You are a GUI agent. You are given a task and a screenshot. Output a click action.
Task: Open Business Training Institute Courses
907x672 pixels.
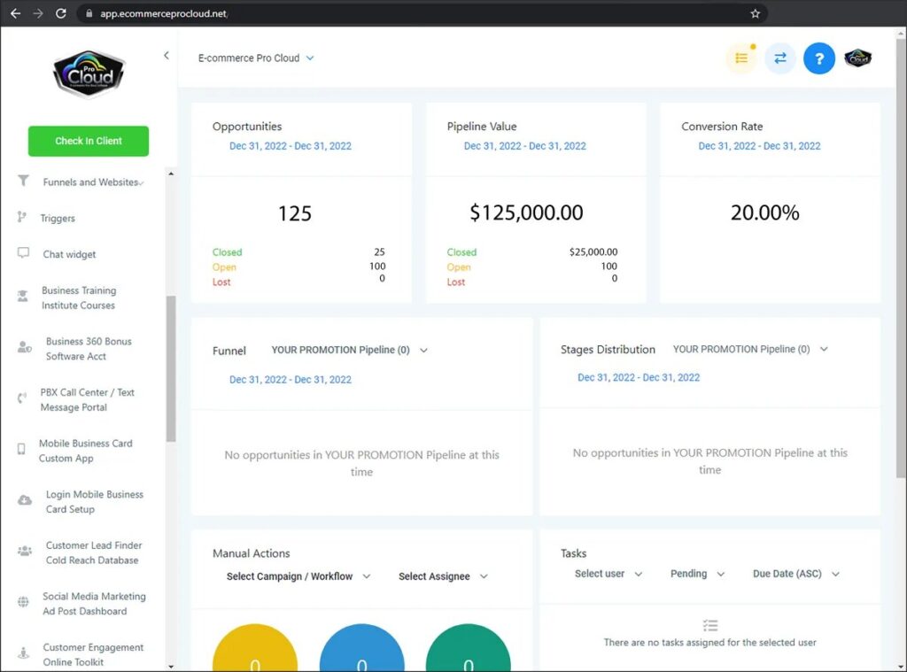[x=79, y=297]
